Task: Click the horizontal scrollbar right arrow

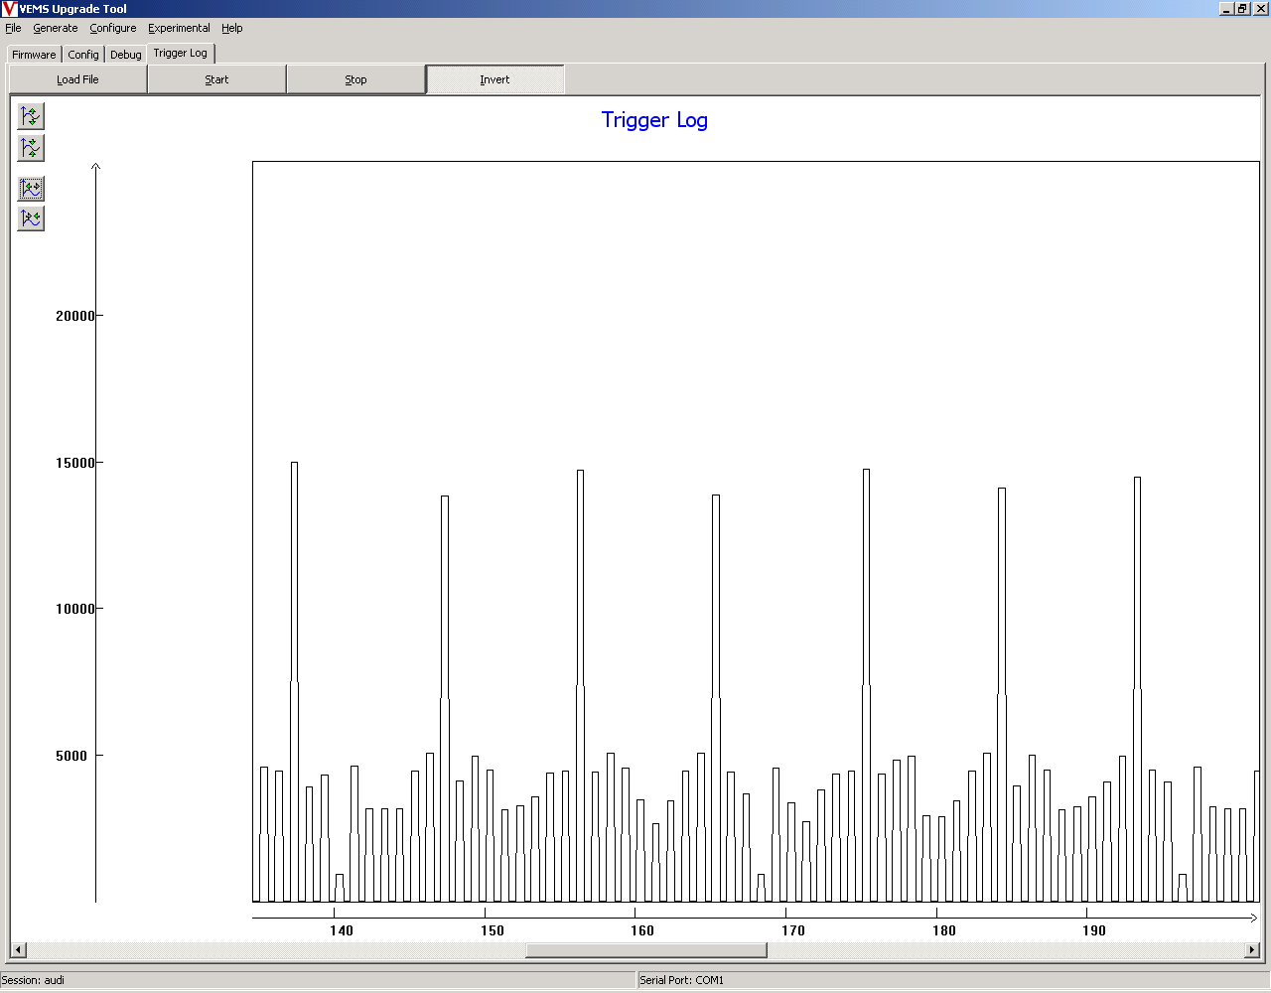Action: click(1251, 950)
